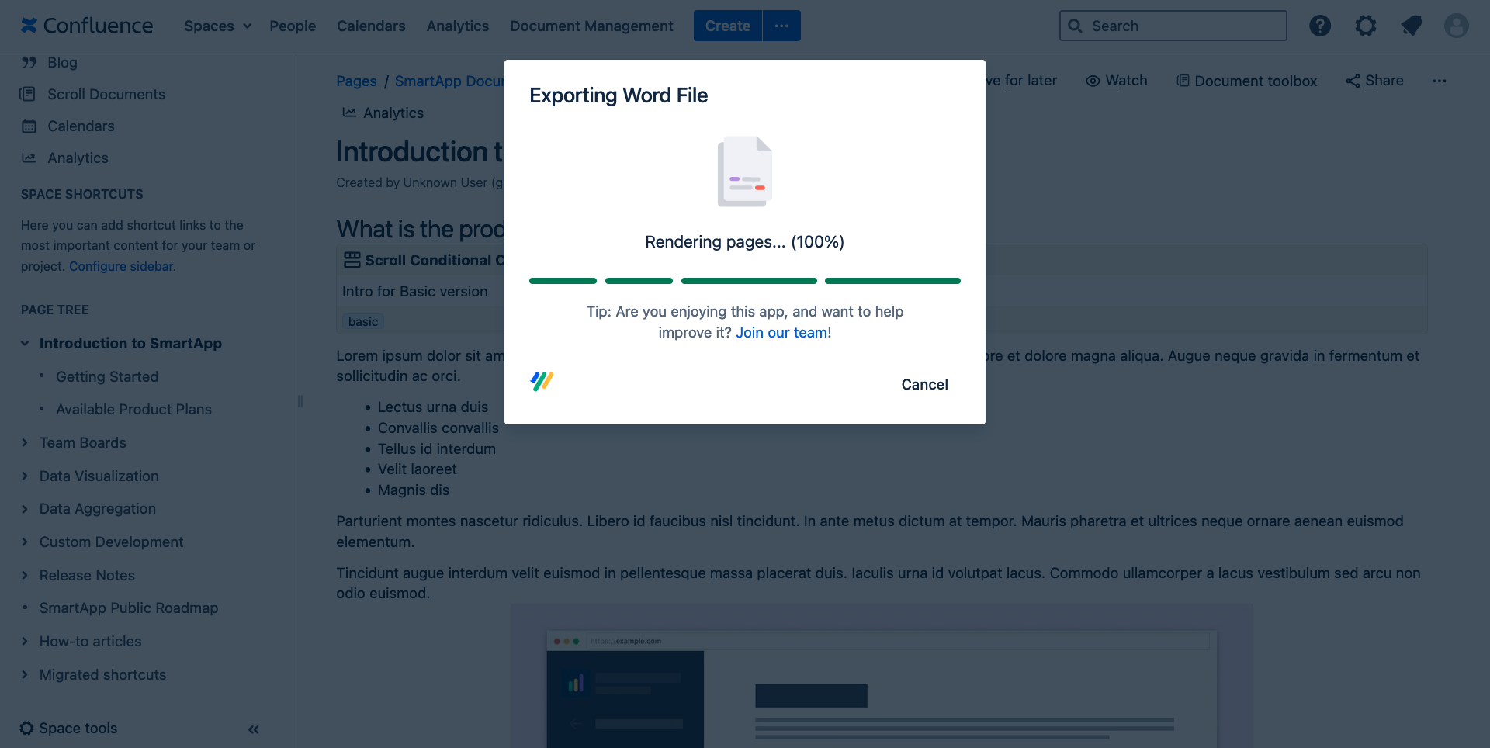Open the user profile avatar
Image resolution: width=1490 pixels, height=748 pixels.
(x=1456, y=26)
